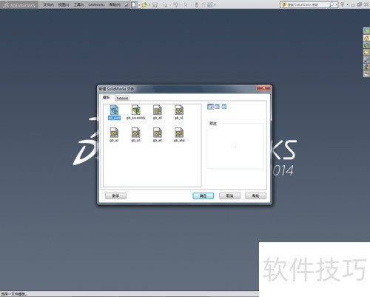Click the Select cursor toolbar icon
The width and height of the screenshot is (370, 297).
pyautogui.click(x=186, y=4)
